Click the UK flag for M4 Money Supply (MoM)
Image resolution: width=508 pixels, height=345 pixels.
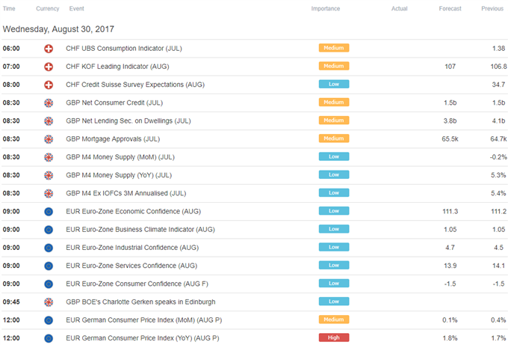pos(49,157)
